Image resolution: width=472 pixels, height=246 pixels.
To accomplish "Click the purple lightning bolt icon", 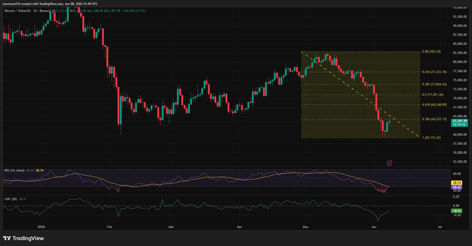I will (389, 163).
